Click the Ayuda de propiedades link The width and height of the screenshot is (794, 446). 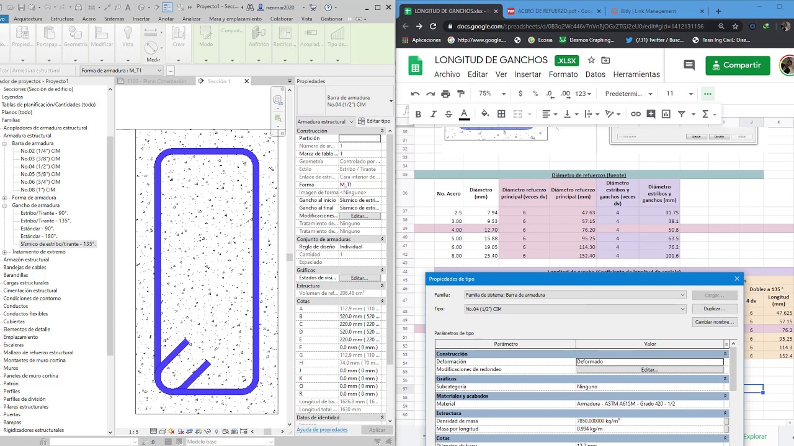click(x=322, y=429)
